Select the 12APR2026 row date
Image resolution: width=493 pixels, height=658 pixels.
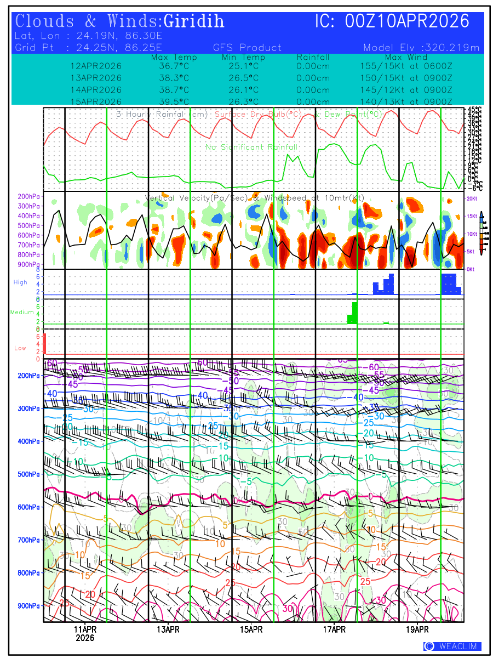pos(96,66)
